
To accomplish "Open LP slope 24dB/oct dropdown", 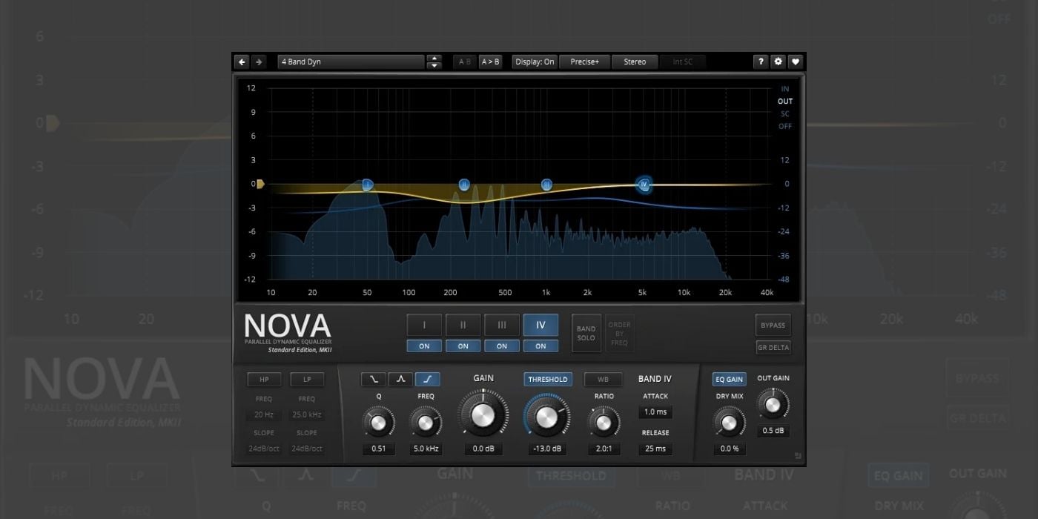I will [307, 449].
